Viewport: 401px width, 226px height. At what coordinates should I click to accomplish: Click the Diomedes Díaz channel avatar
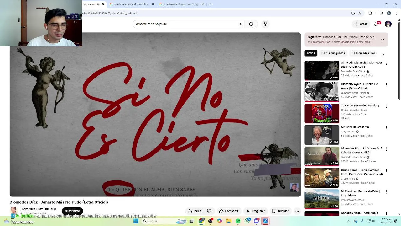pos(14,211)
